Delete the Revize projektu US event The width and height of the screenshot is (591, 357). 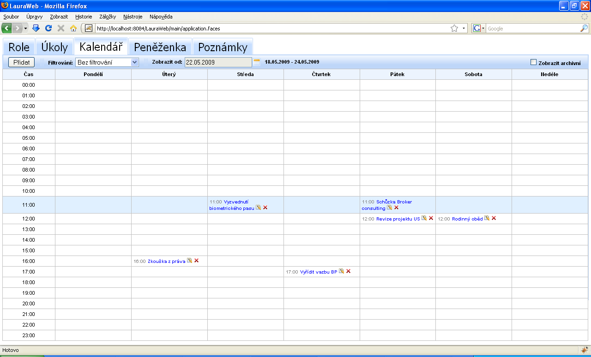tap(431, 218)
